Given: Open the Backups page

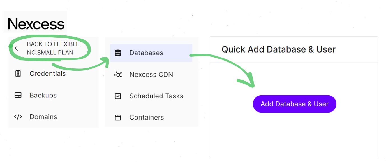Looking at the screenshot, I should (43, 95).
